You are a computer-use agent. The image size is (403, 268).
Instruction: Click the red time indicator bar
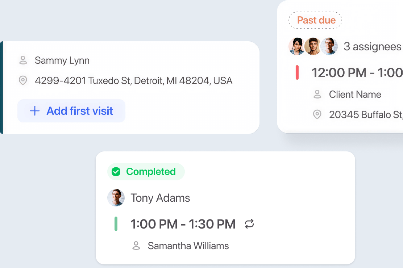pos(297,72)
